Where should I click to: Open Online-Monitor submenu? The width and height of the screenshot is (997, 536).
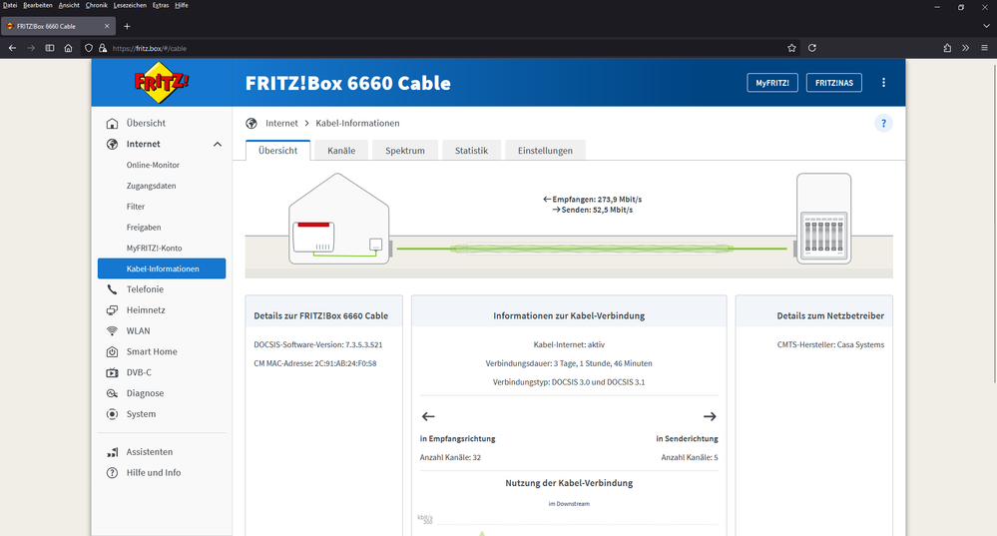click(153, 165)
